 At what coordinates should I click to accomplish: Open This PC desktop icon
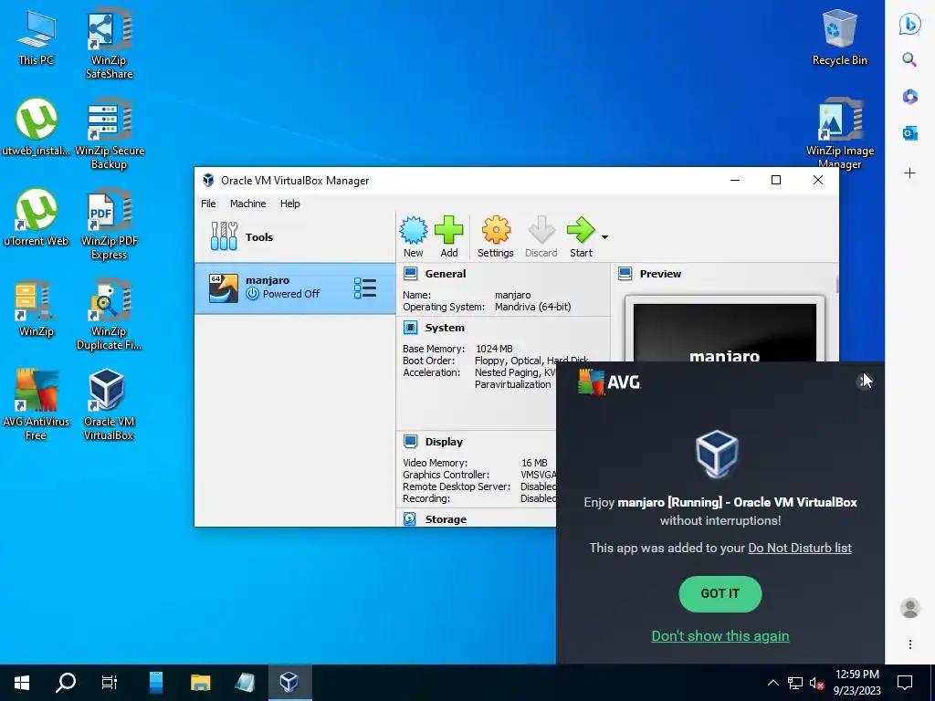[x=36, y=37]
